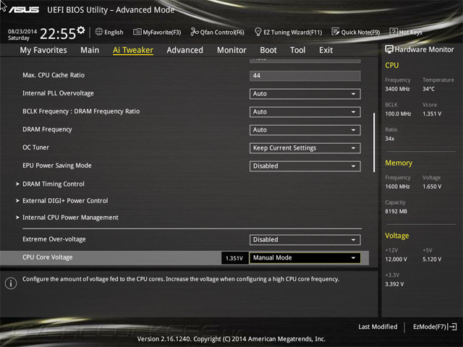Screen dimensions: 463x347
Task: Open the Tool tab
Action: (297, 50)
